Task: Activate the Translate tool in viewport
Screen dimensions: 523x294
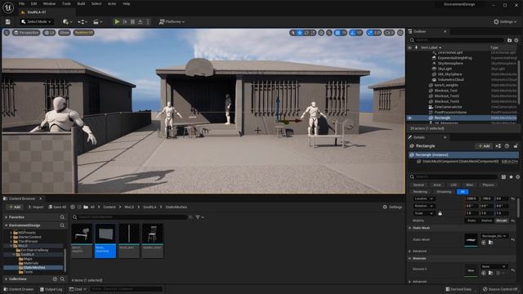Action: (x=300, y=33)
